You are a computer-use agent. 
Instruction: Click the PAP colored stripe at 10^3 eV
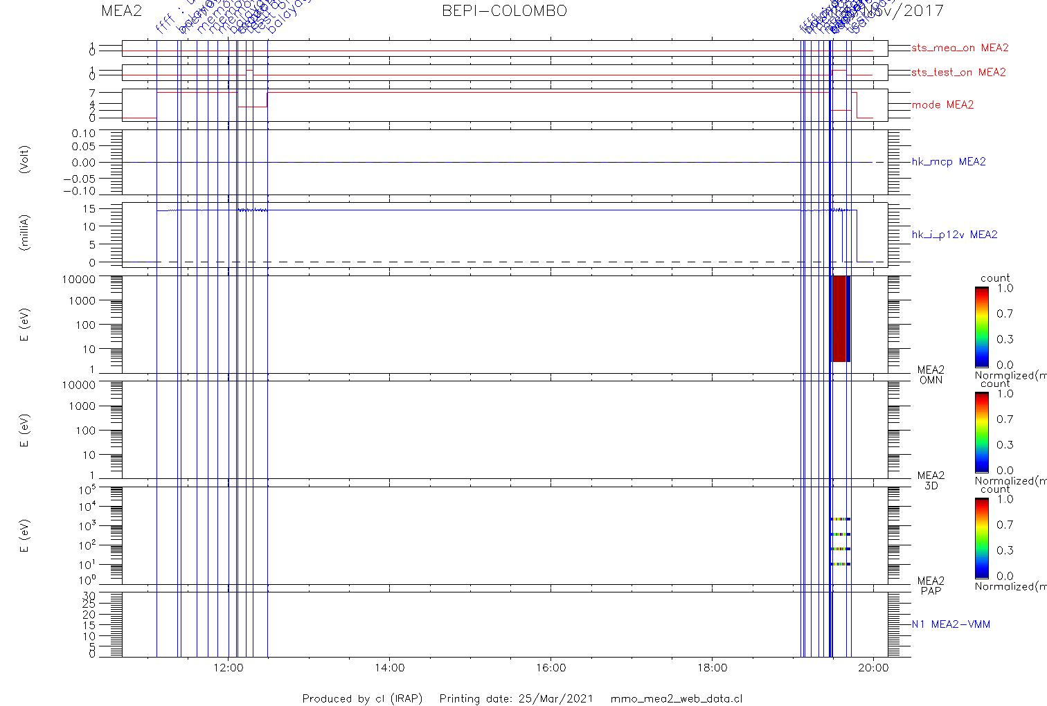841,519
